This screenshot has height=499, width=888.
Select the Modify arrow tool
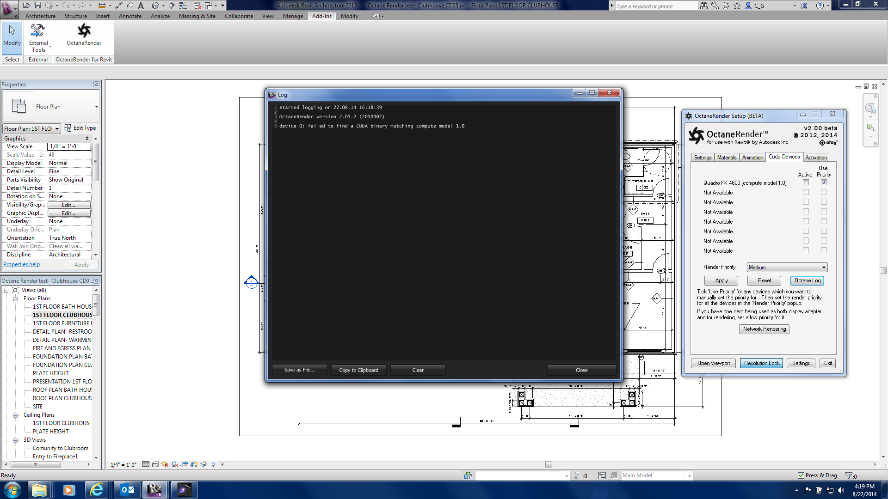(12, 35)
